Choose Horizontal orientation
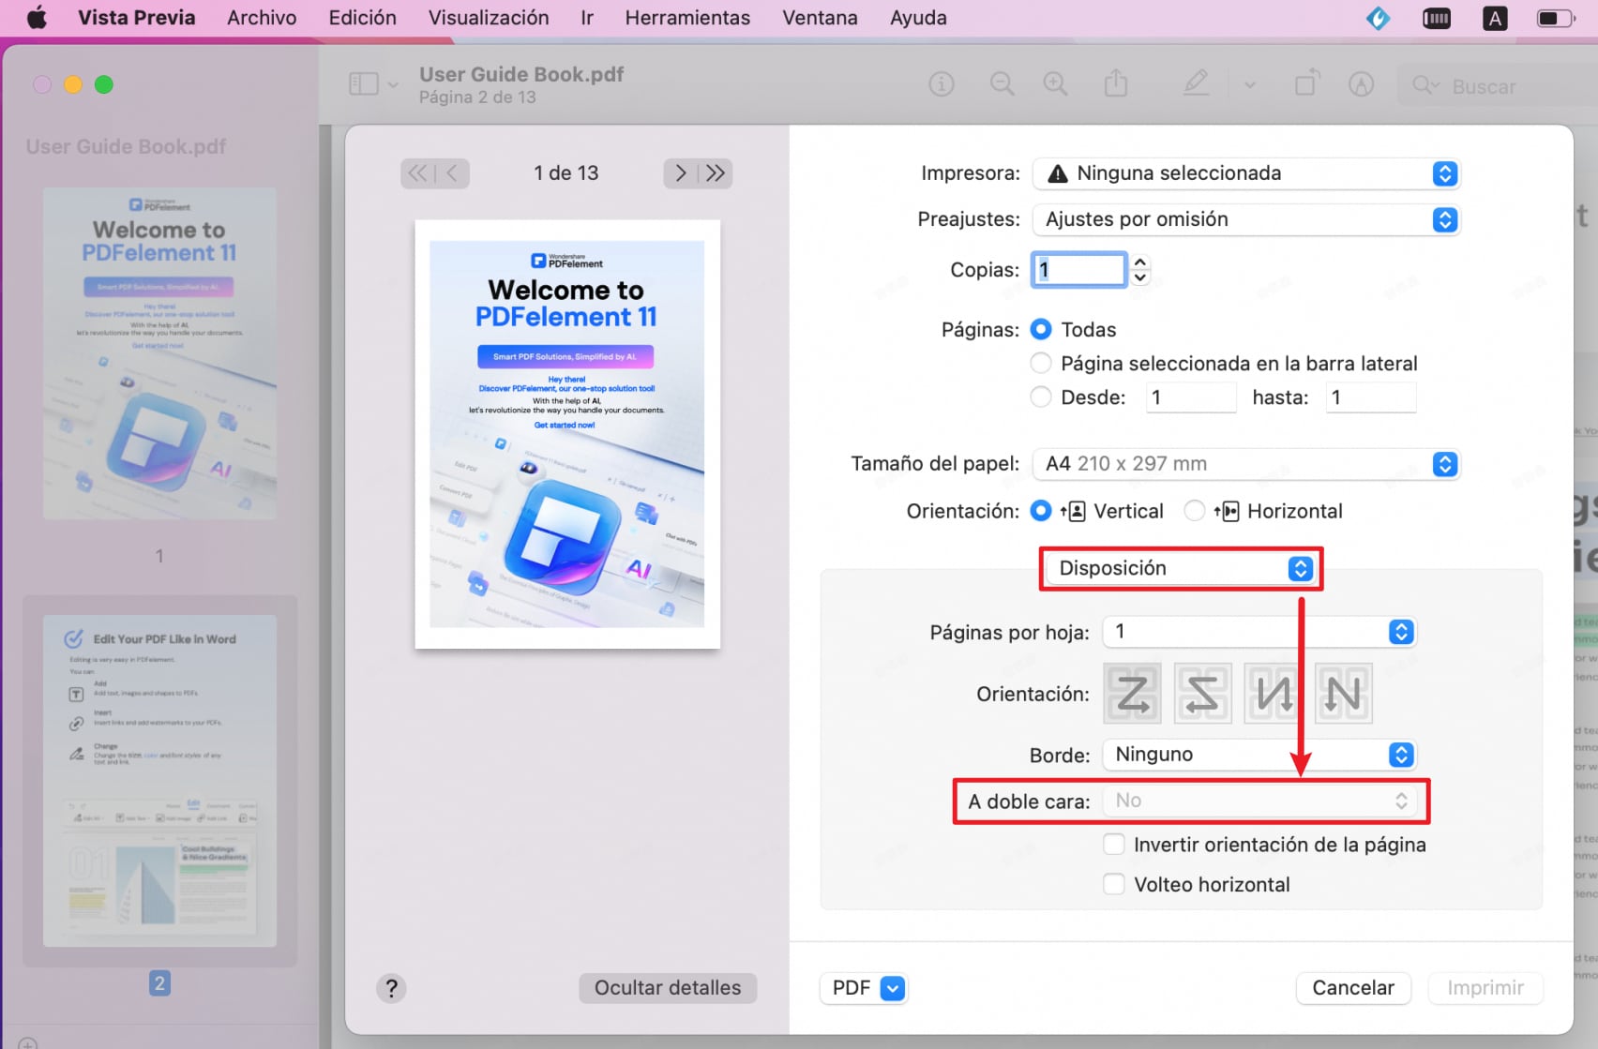Viewport: 1598px width, 1049px height. pos(1194,511)
